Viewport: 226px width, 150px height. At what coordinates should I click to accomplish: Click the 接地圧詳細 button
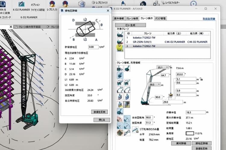point(201,143)
